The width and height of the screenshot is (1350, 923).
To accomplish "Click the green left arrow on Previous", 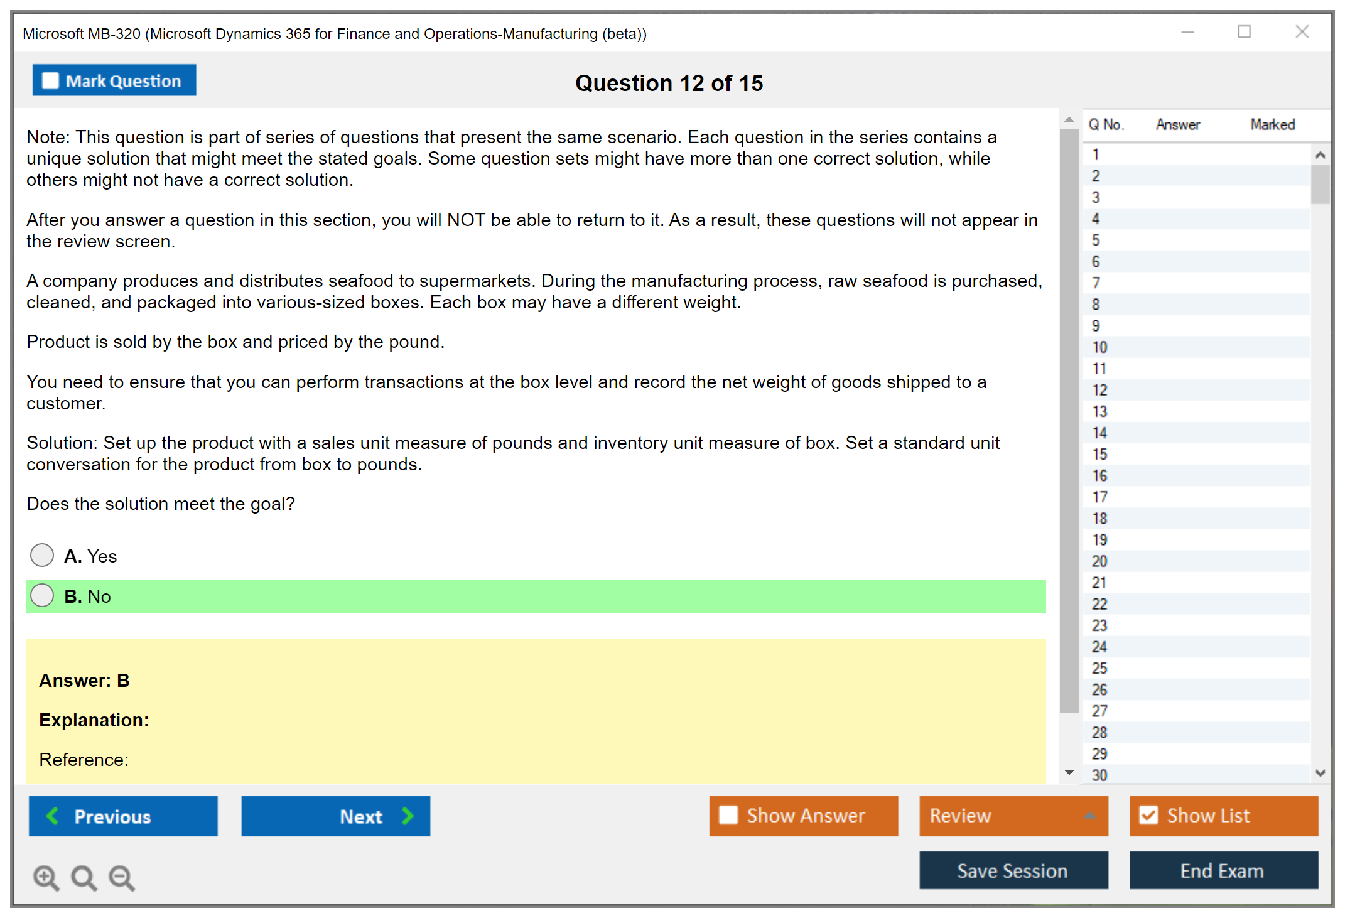I will [53, 816].
